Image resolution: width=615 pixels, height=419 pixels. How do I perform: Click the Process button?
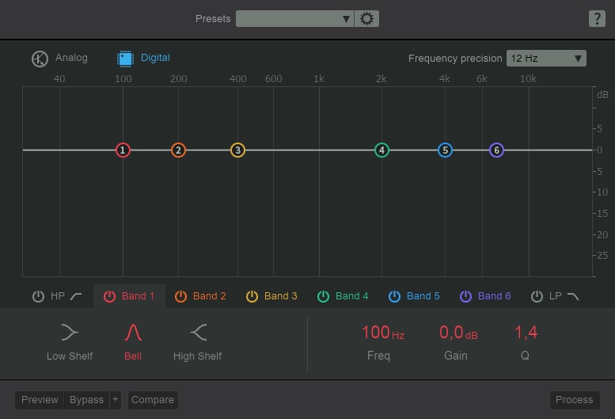[574, 400]
